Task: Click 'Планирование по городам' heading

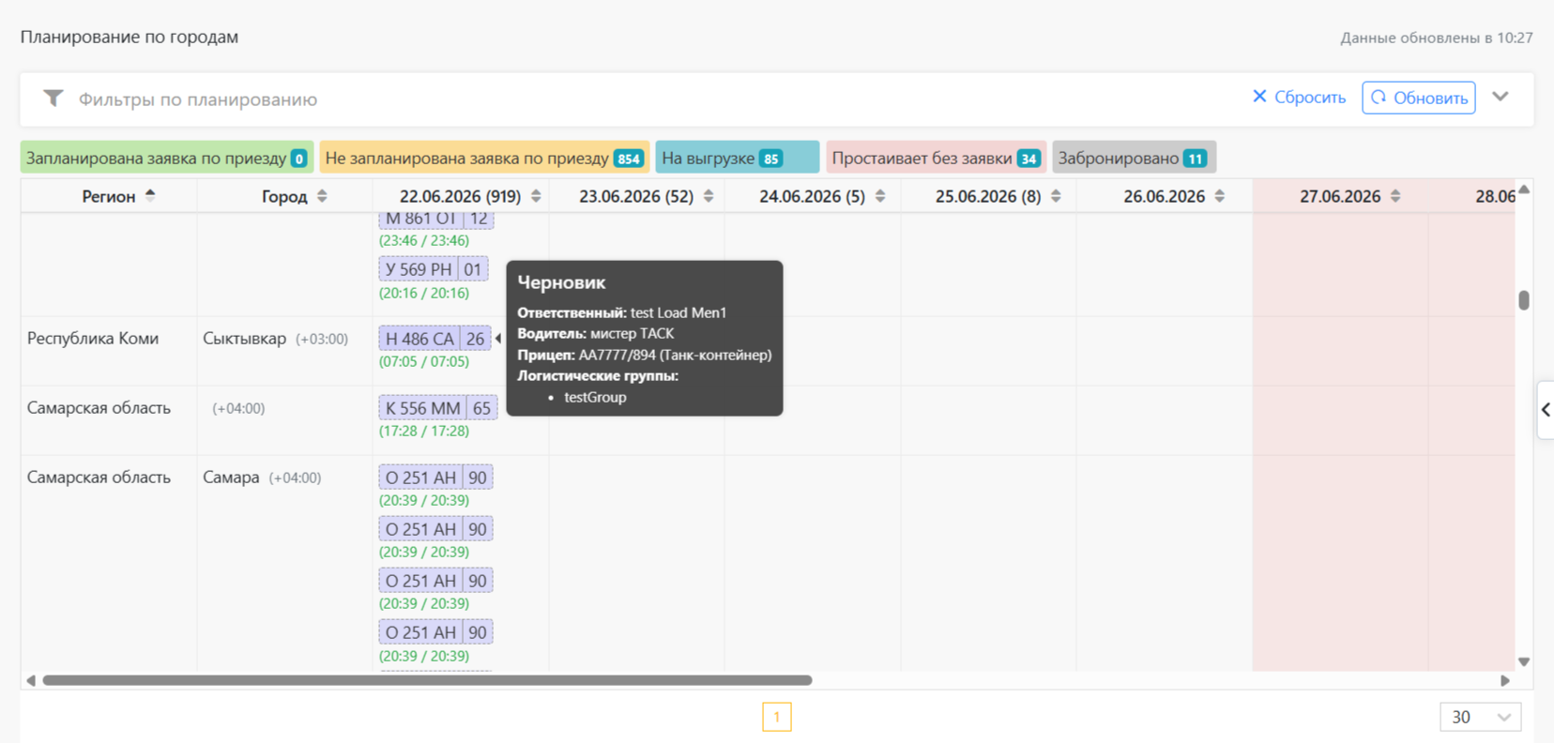Action: point(129,37)
